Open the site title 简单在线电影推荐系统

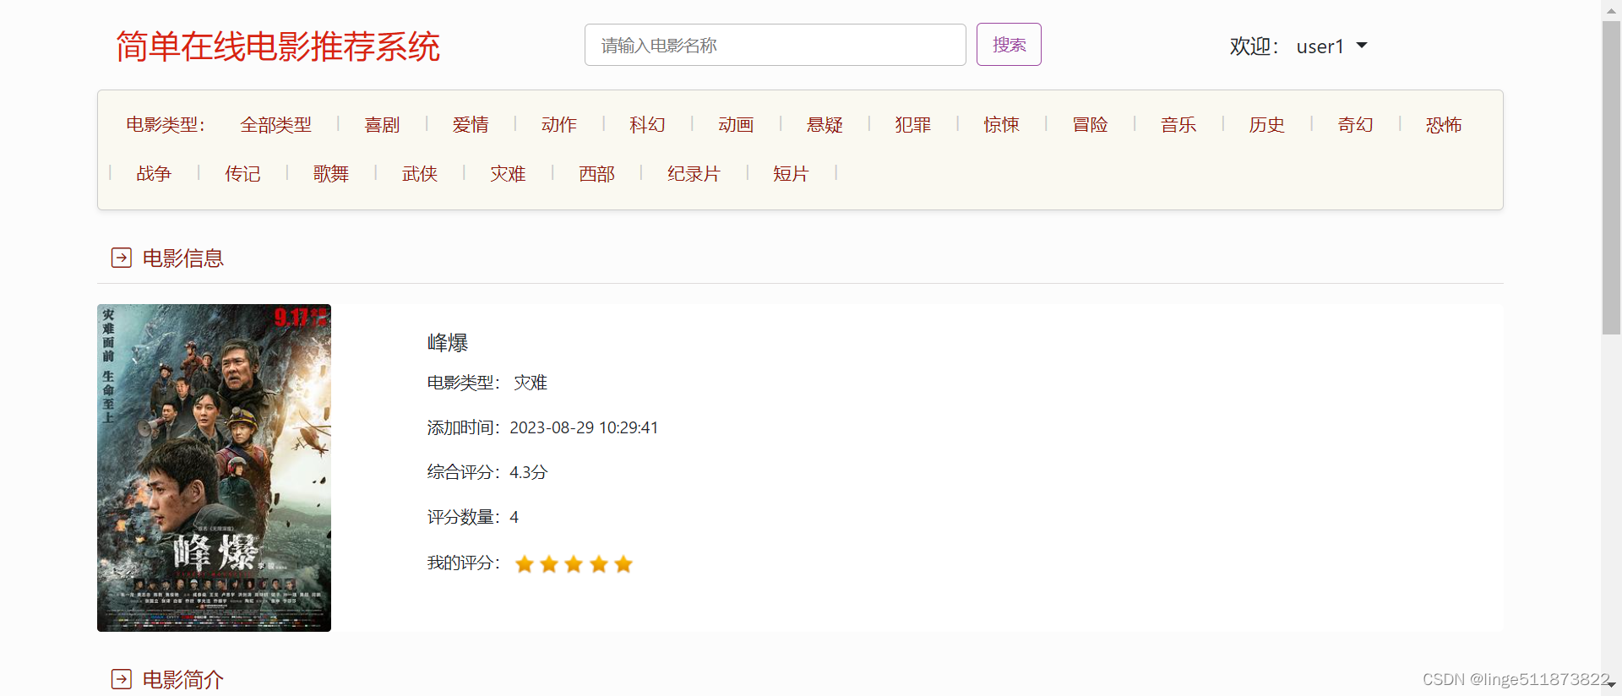pos(278,46)
